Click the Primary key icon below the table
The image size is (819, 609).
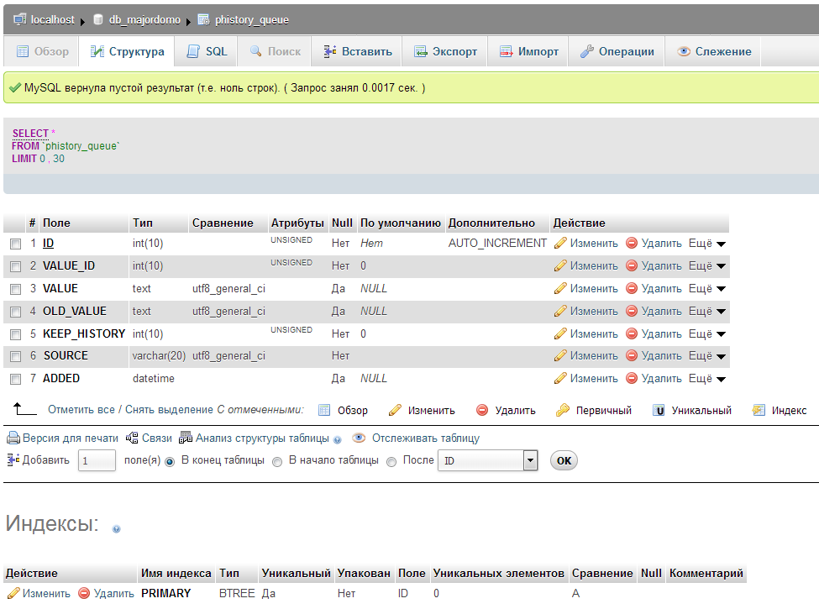coord(563,411)
